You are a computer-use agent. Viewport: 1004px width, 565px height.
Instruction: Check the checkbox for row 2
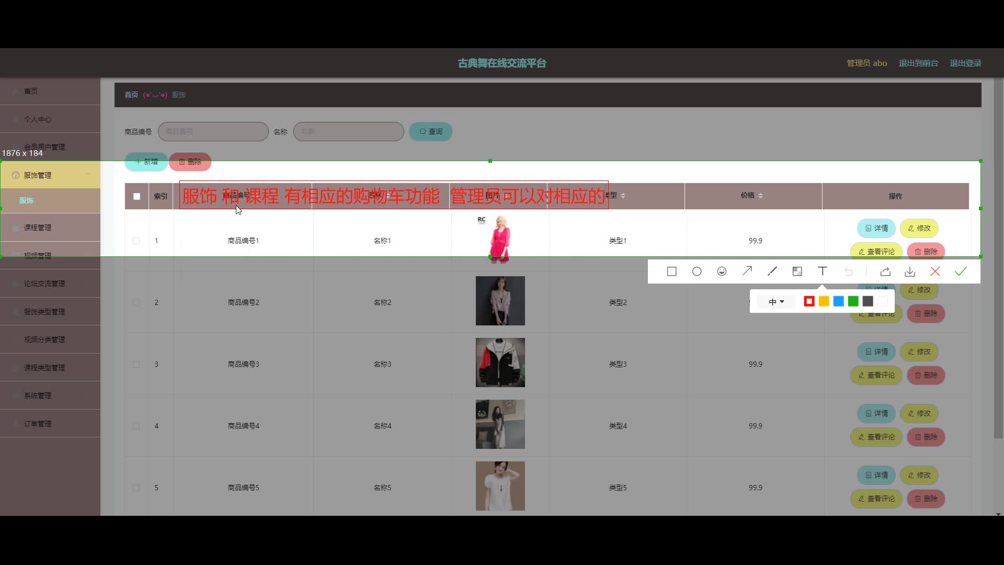point(136,303)
